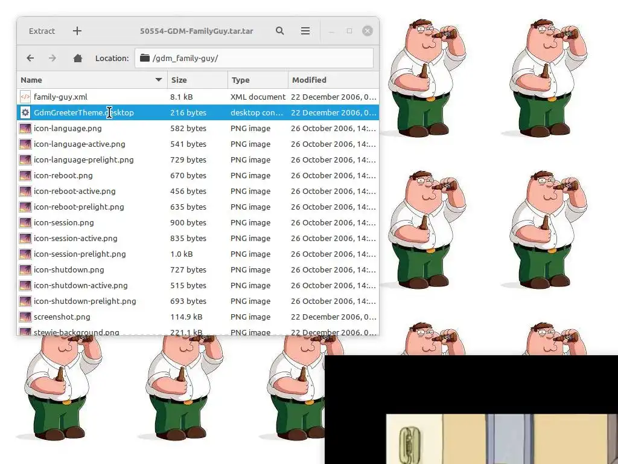Click the 900 bytes size cell

click(x=188, y=222)
